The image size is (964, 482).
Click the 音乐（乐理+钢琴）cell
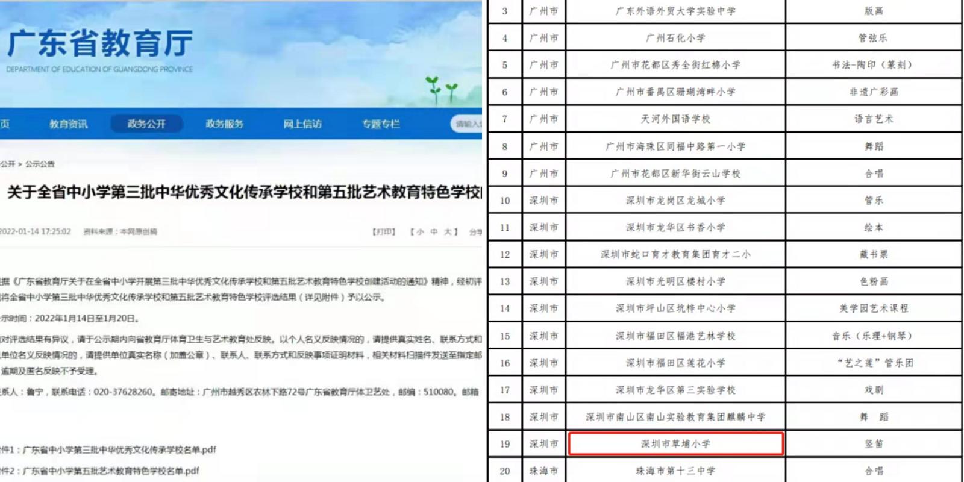(x=874, y=336)
